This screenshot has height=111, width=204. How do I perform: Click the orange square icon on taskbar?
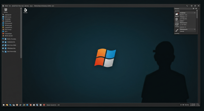[17, 105]
